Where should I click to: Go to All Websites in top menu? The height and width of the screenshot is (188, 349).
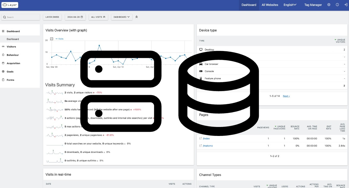pyautogui.click(x=270, y=5)
